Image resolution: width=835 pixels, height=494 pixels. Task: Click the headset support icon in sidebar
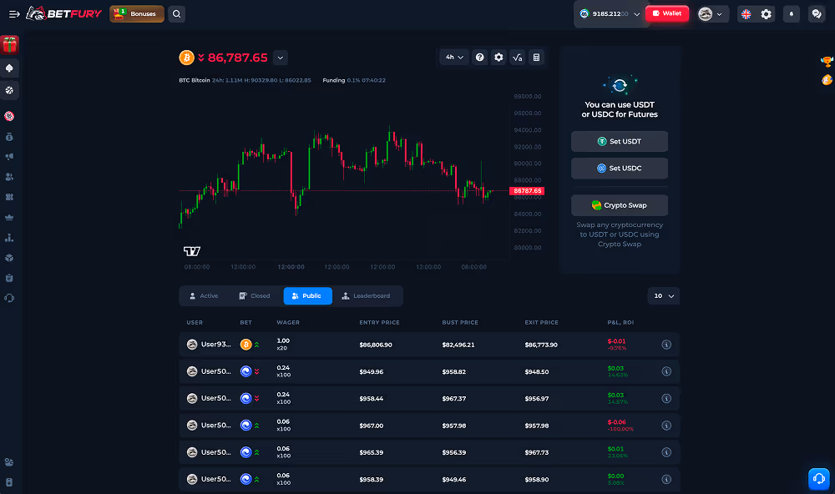click(9, 298)
